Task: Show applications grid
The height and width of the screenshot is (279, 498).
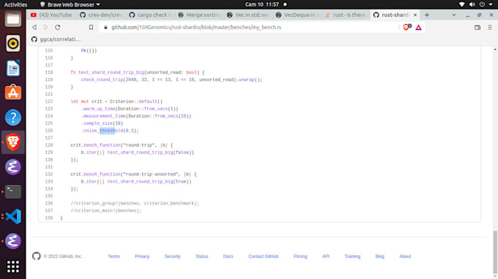Action: (x=13, y=267)
